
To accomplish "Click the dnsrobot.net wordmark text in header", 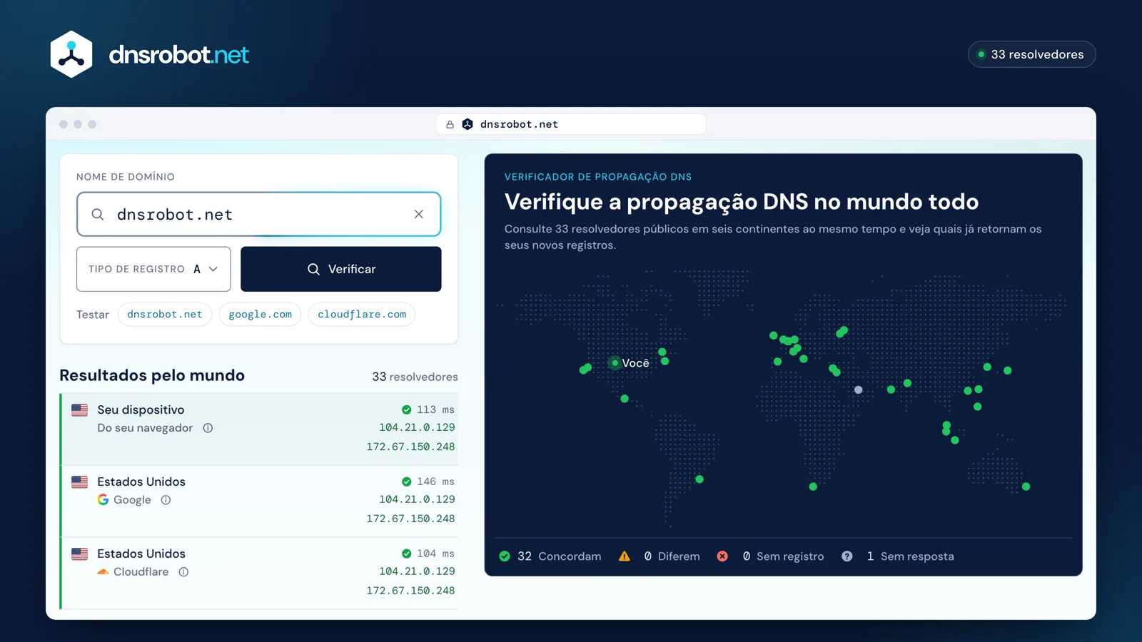I will pos(178,54).
